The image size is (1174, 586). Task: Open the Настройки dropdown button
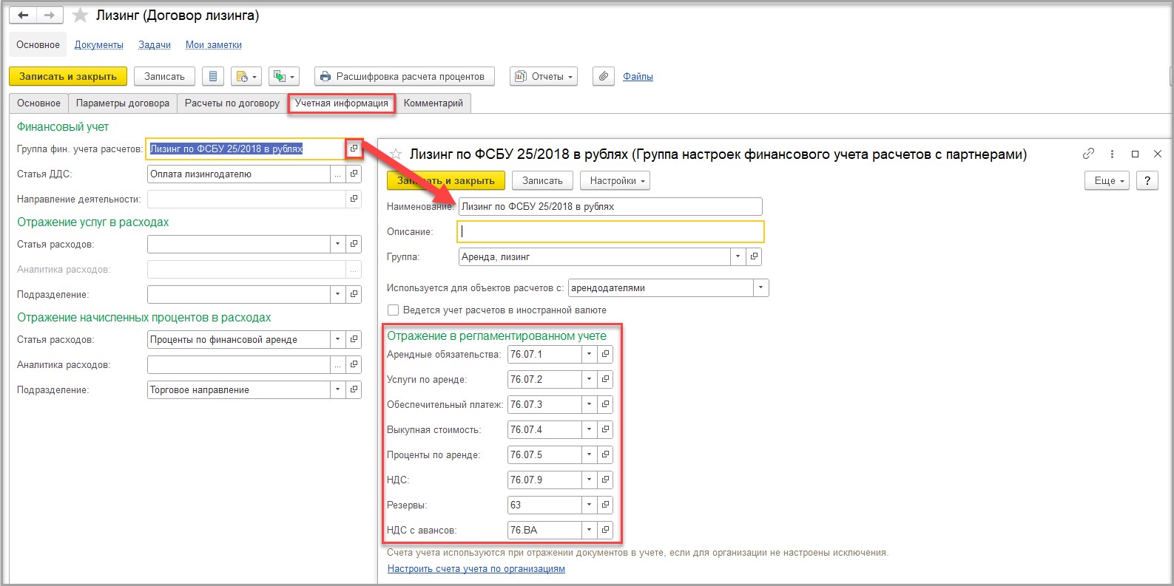[x=615, y=180]
